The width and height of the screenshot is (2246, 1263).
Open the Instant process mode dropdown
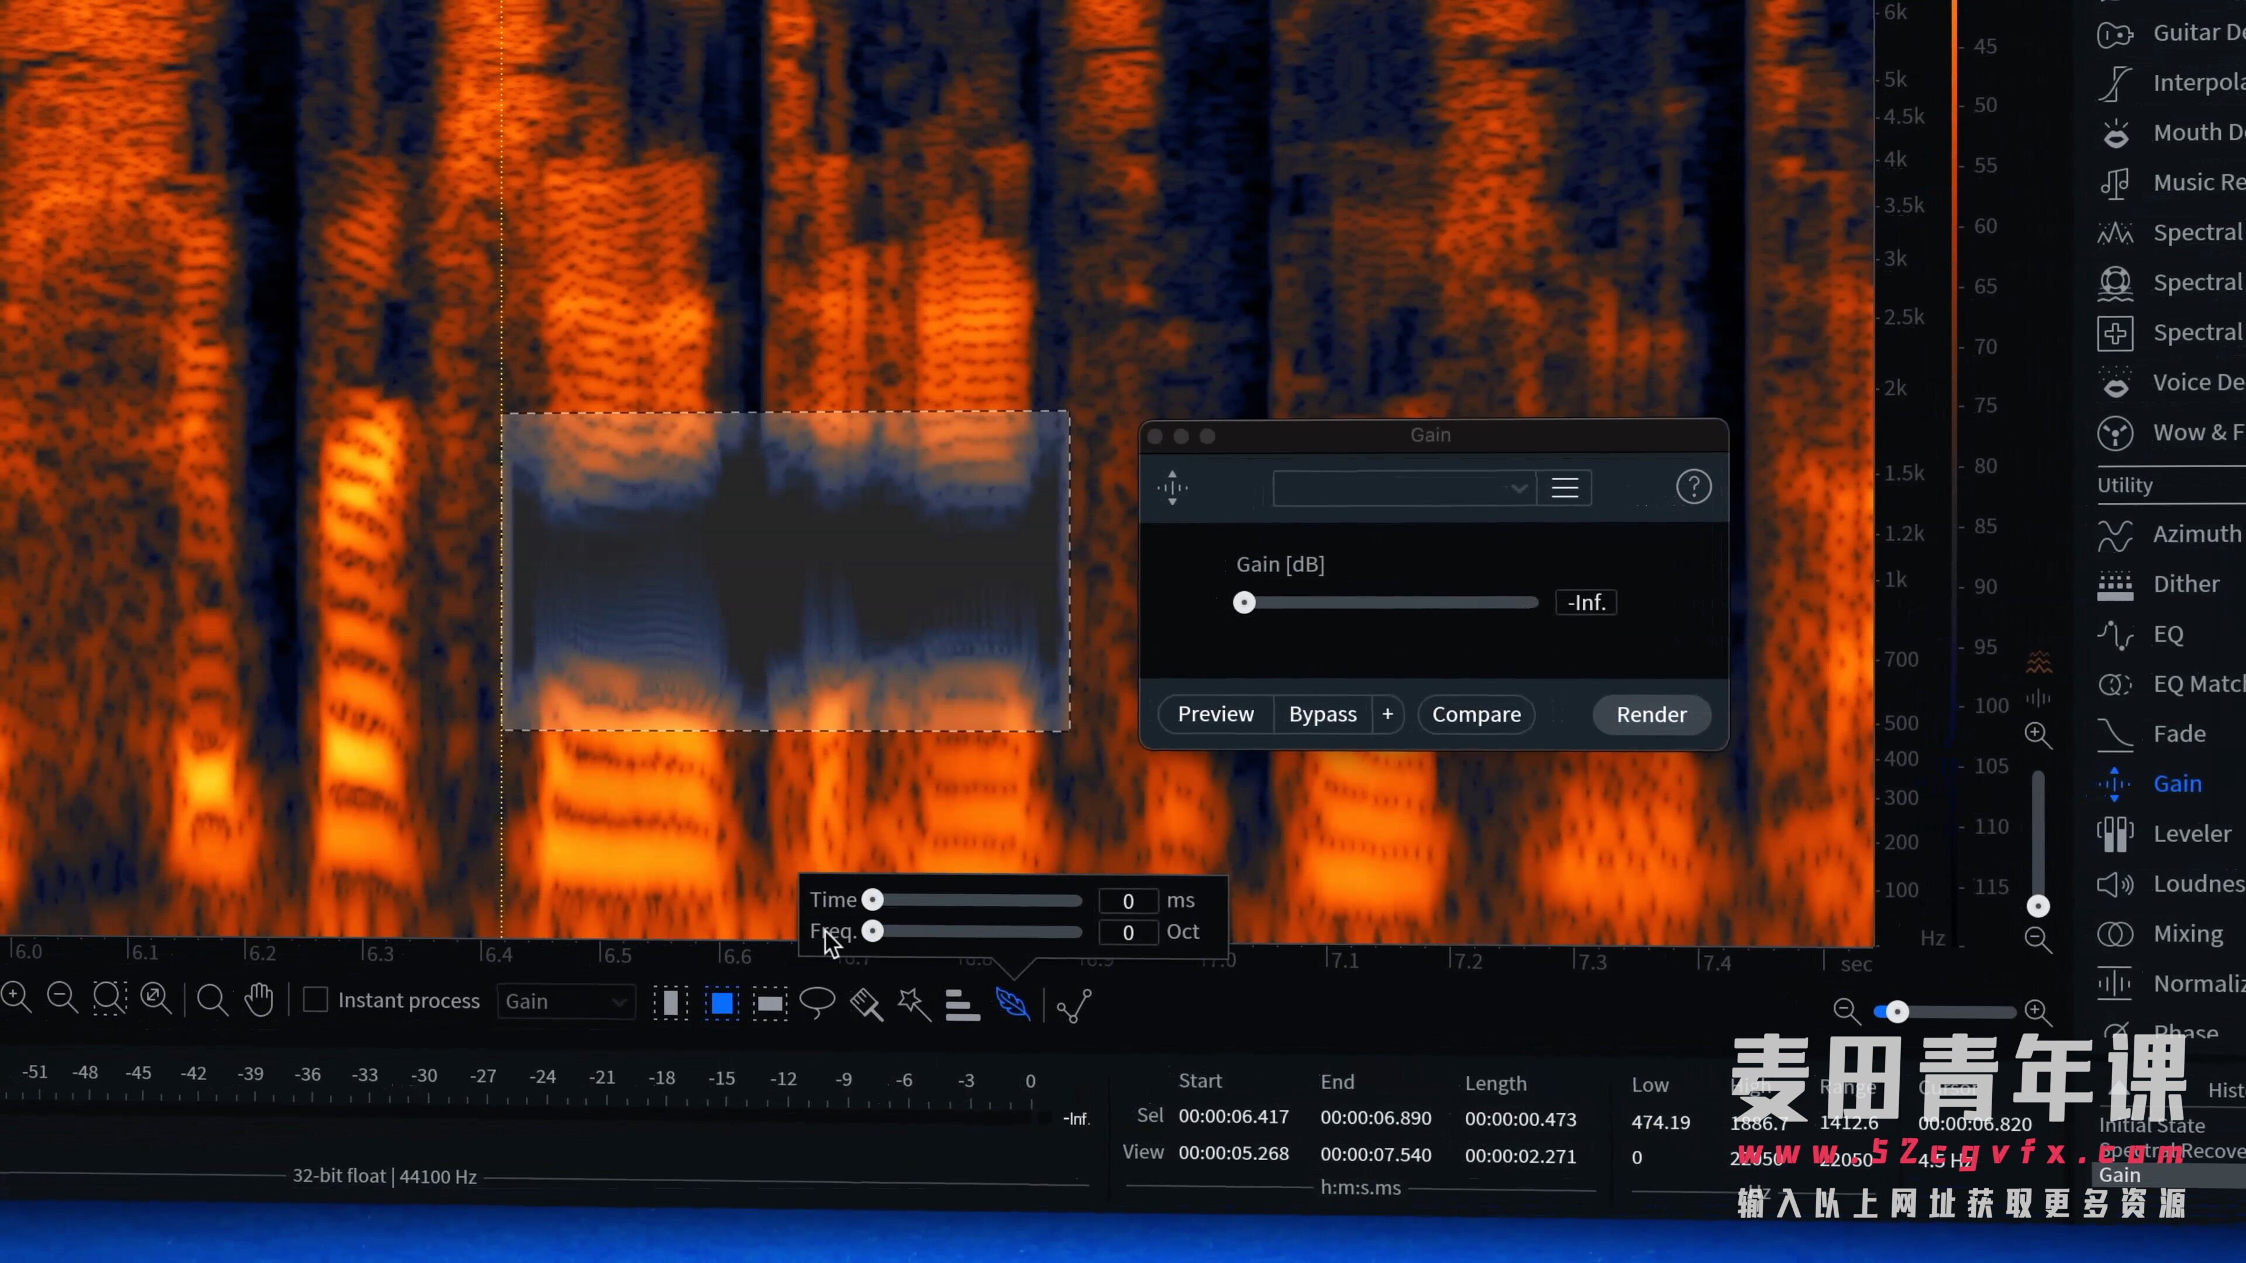pos(566,1002)
